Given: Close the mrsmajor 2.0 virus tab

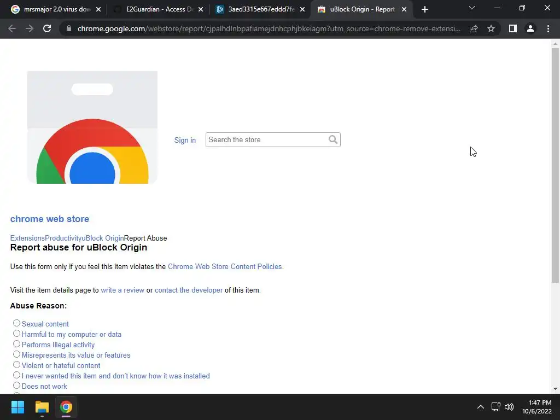Looking at the screenshot, I should click(x=98, y=10).
